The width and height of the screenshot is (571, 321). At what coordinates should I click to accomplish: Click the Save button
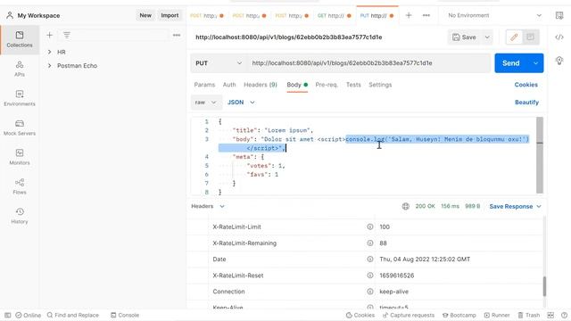tap(465, 37)
